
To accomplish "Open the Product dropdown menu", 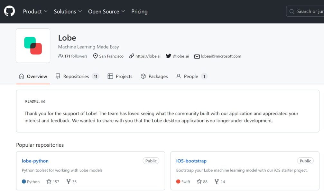I will click(35, 12).
